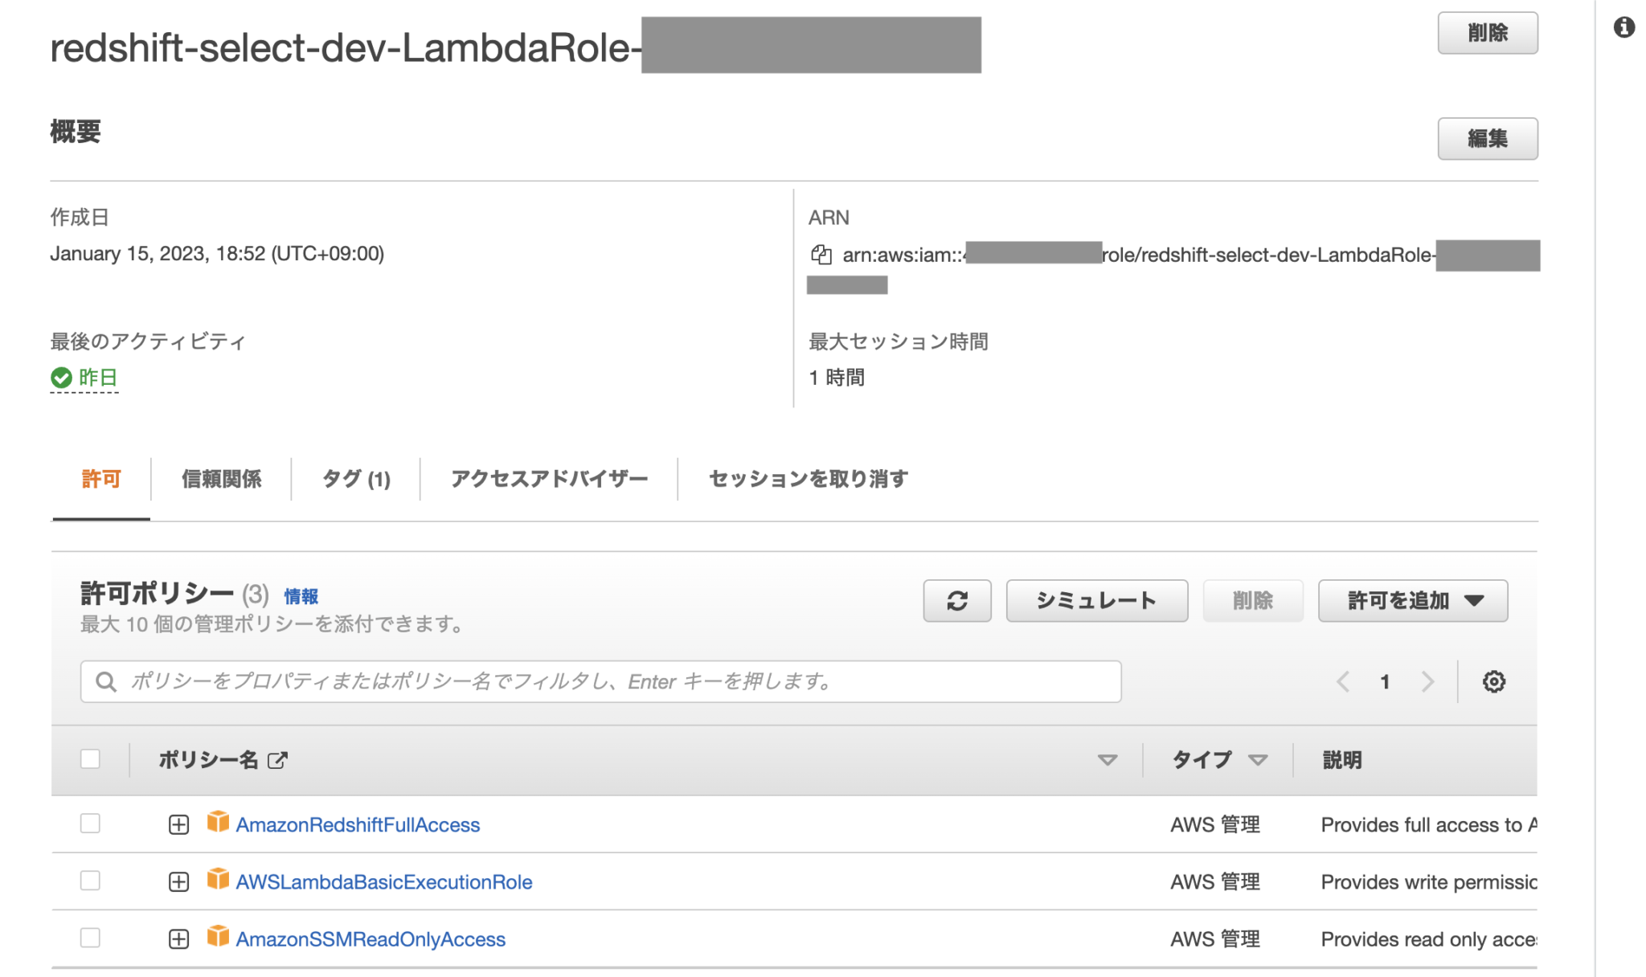Open the table preferences gear icon

[x=1493, y=681]
